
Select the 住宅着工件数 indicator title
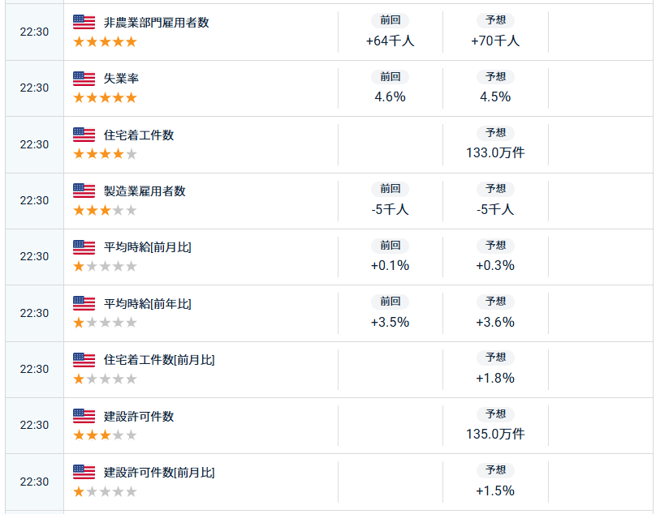139,135
